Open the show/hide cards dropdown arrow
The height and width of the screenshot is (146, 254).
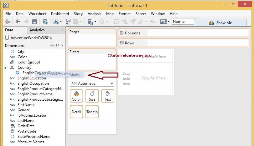168,22
